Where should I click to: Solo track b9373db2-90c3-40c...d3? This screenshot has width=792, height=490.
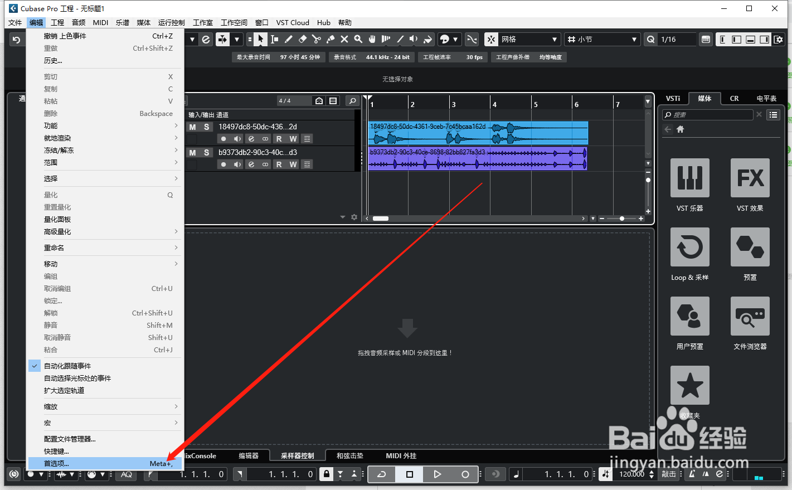coord(206,153)
